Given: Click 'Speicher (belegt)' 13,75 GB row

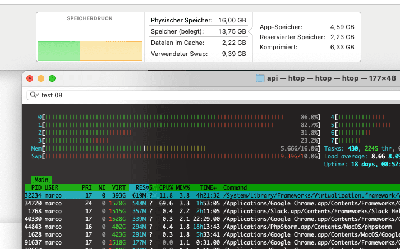Looking at the screenshot, I should (x=199, y=31).
